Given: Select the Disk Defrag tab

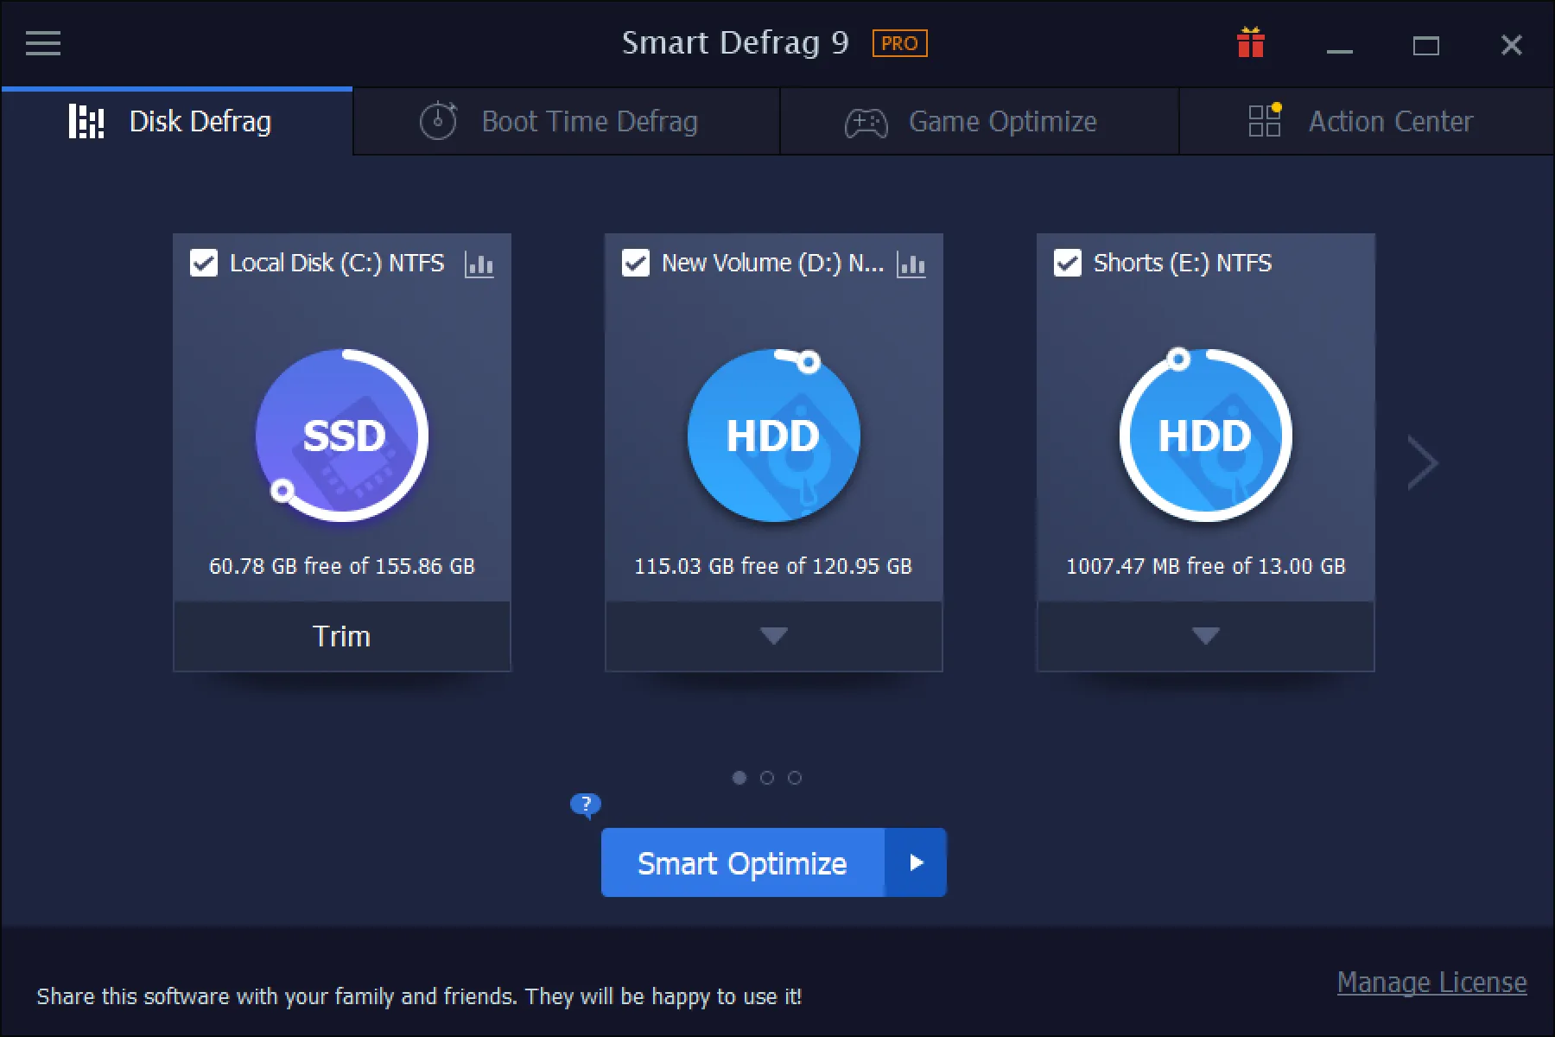Looking at the screenshot, I should 177,122.
